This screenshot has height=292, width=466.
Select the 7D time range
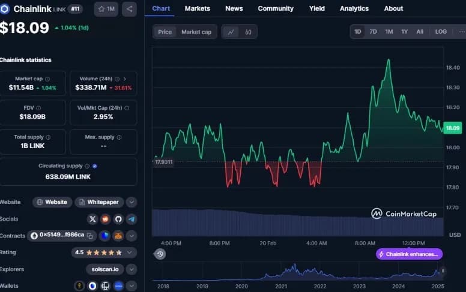[x=373, y=32]
